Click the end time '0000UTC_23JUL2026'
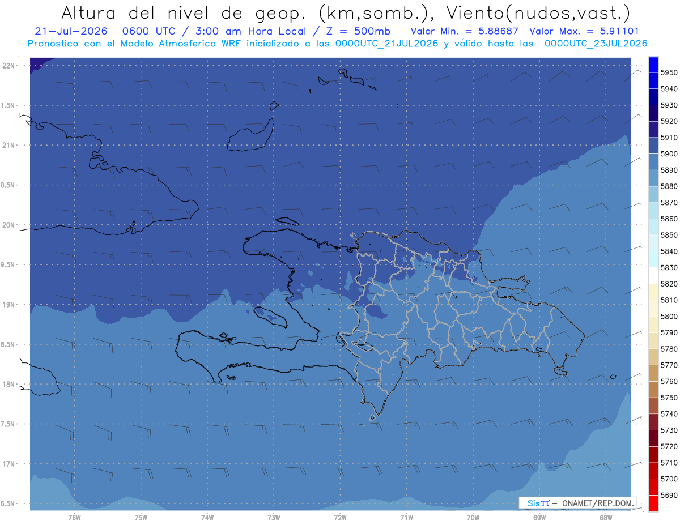 [596, 43]
